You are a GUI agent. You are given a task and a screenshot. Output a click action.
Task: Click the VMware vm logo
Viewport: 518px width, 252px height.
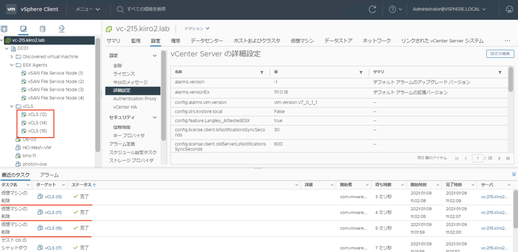(x=11, y=9)
